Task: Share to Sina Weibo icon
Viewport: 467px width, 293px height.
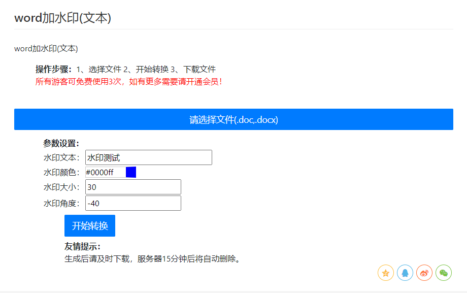Action: 424,273
